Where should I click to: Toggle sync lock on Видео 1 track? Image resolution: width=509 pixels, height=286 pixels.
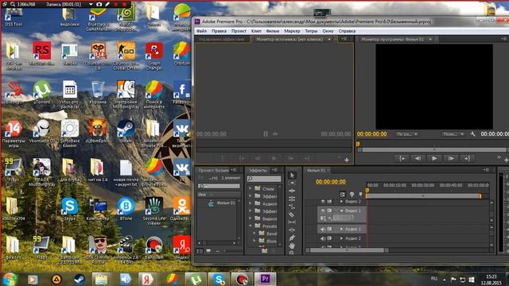[x=329, y=211]
